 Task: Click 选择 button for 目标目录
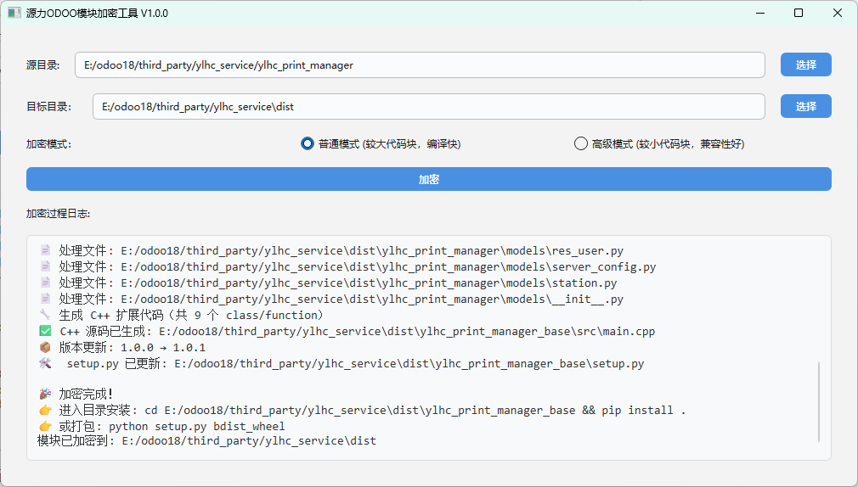[x=805, y=107]
